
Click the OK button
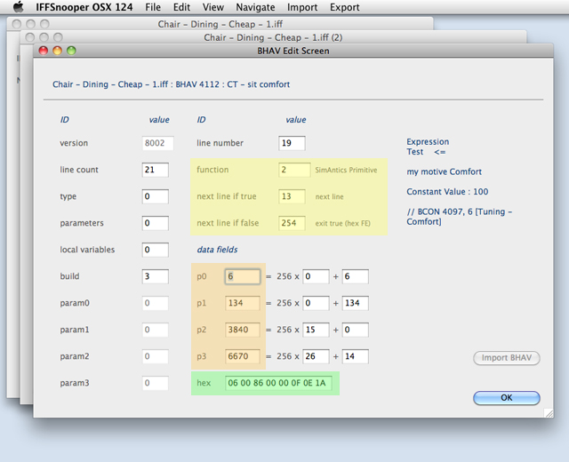pos(506,398)
